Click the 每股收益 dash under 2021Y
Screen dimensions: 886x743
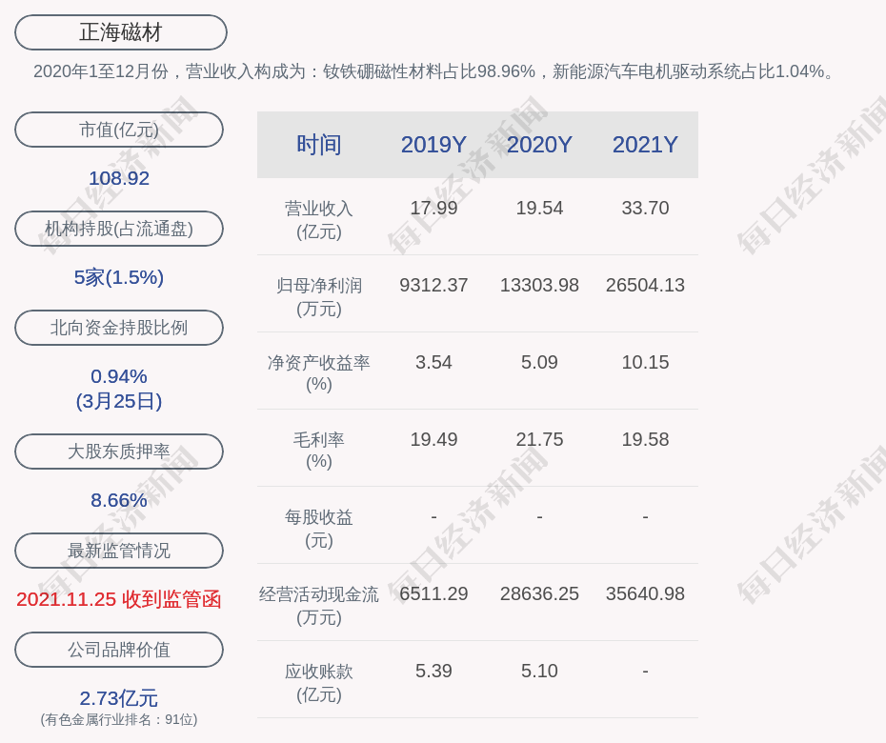645,516
